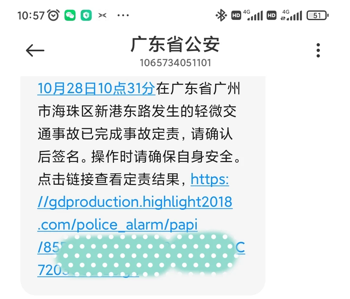Tap the alarm clock status icon
The width and height of the screenshot is (350, 299).
(x=53, y=15)
